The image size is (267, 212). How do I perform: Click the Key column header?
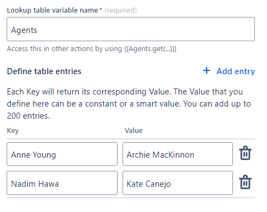click(13, 131)
